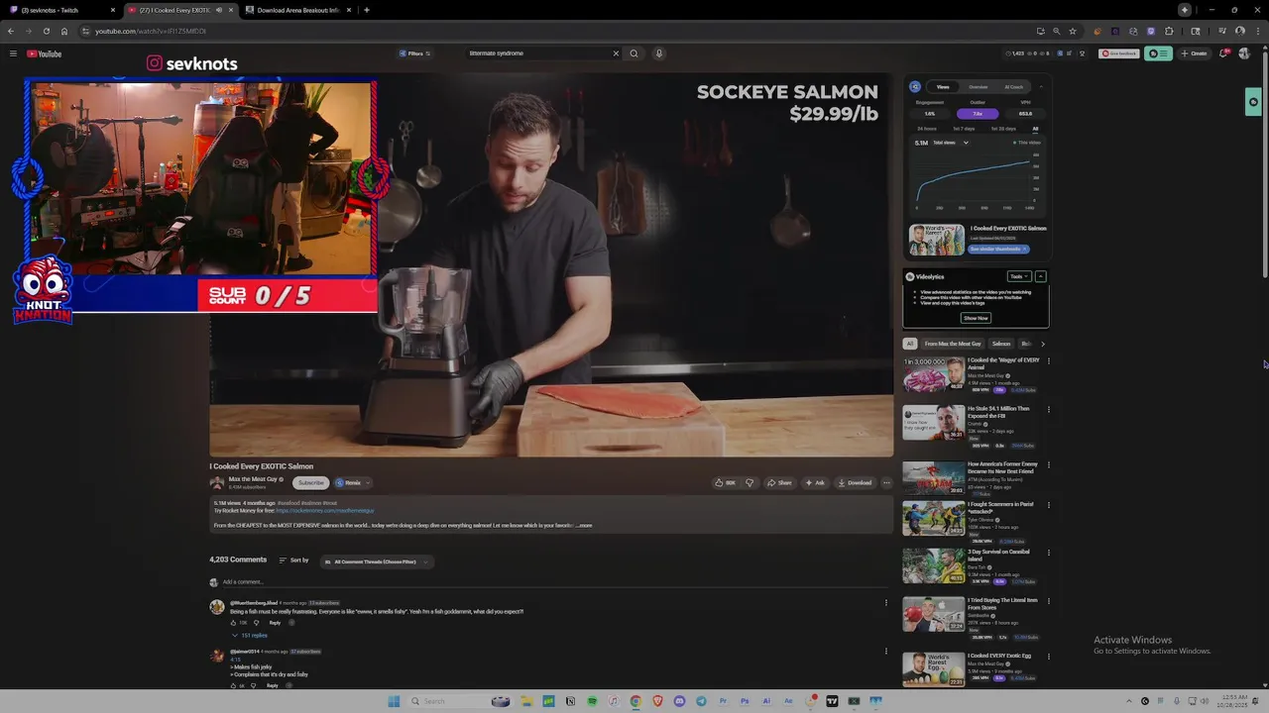Share the video
Screen dimensions: 1269x713
point(779,483)
